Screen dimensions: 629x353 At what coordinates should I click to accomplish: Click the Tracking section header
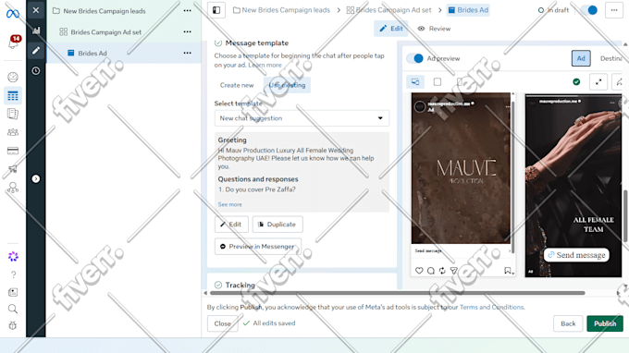click(240, 285)
